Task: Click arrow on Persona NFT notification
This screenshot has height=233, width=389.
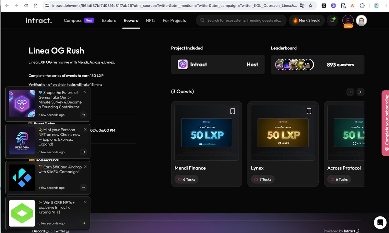Action: click(x=83, y=152)
